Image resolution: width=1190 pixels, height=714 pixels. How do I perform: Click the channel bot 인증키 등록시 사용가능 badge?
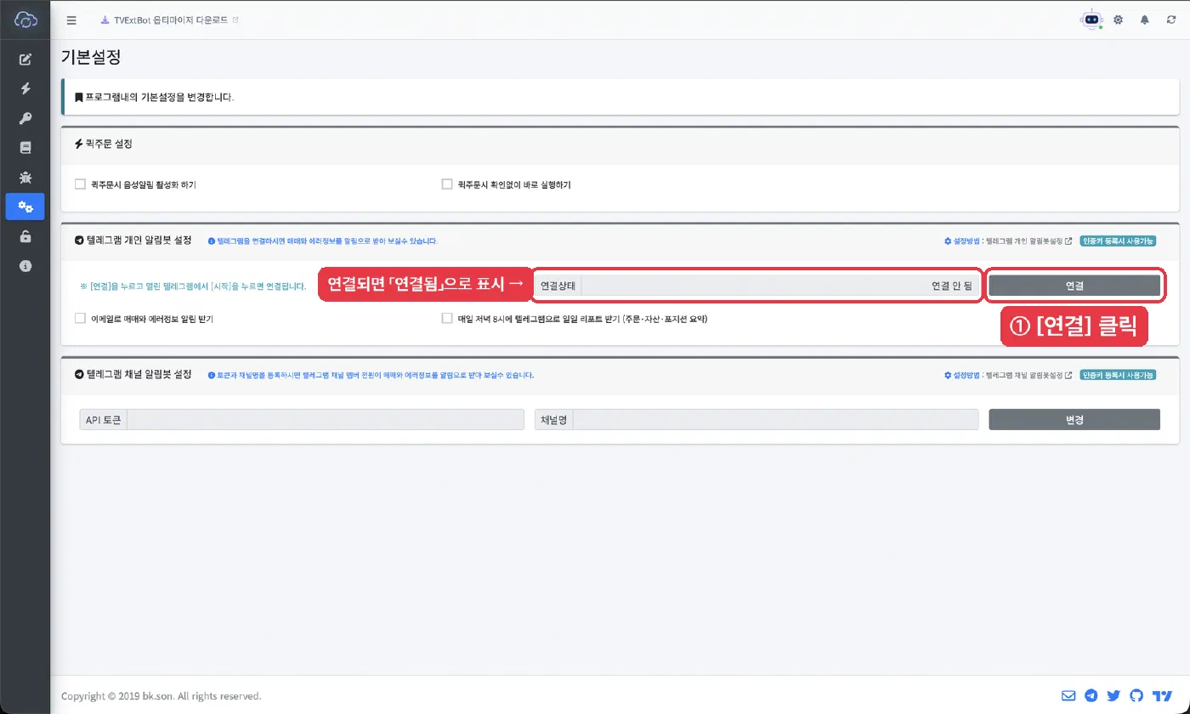click(1118, 375)
